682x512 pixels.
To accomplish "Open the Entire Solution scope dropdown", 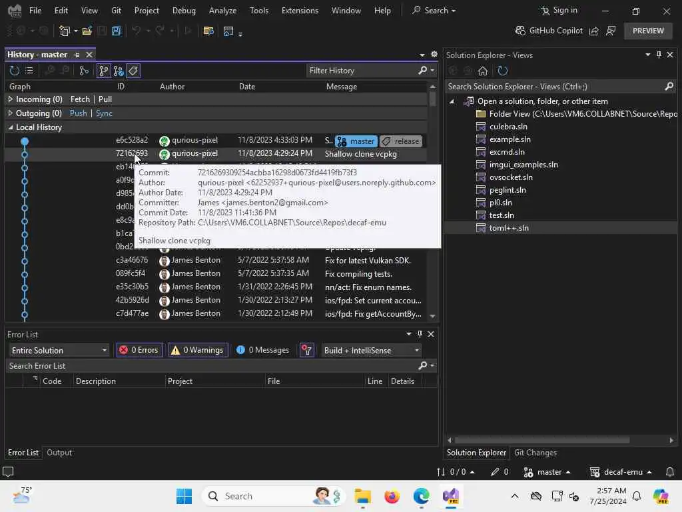I will (59, 351).
